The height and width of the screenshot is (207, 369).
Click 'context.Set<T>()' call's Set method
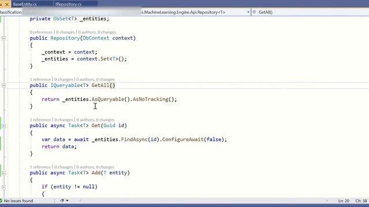[105, 59]
